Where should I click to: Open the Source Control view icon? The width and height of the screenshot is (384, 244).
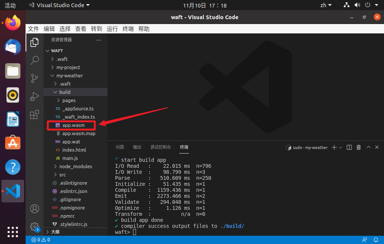pyautogui.click(x=35, y=78)
